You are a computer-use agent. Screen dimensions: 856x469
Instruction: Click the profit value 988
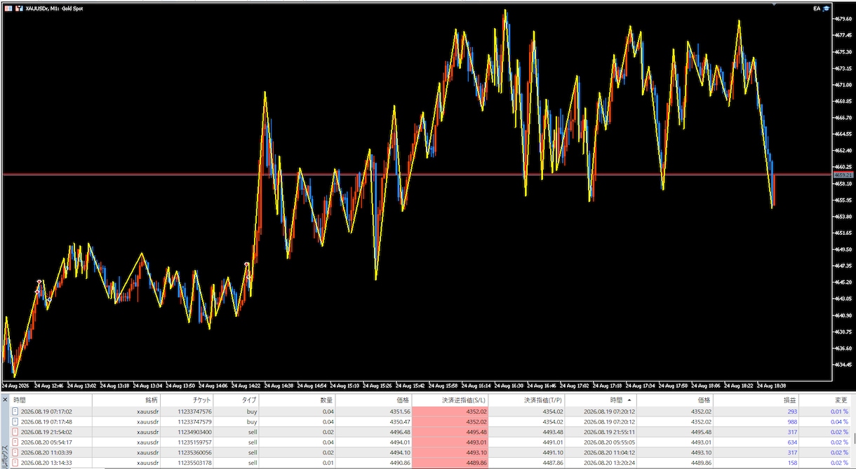(x=792, y=422)
